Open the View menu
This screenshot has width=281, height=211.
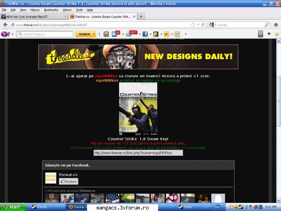23,10
